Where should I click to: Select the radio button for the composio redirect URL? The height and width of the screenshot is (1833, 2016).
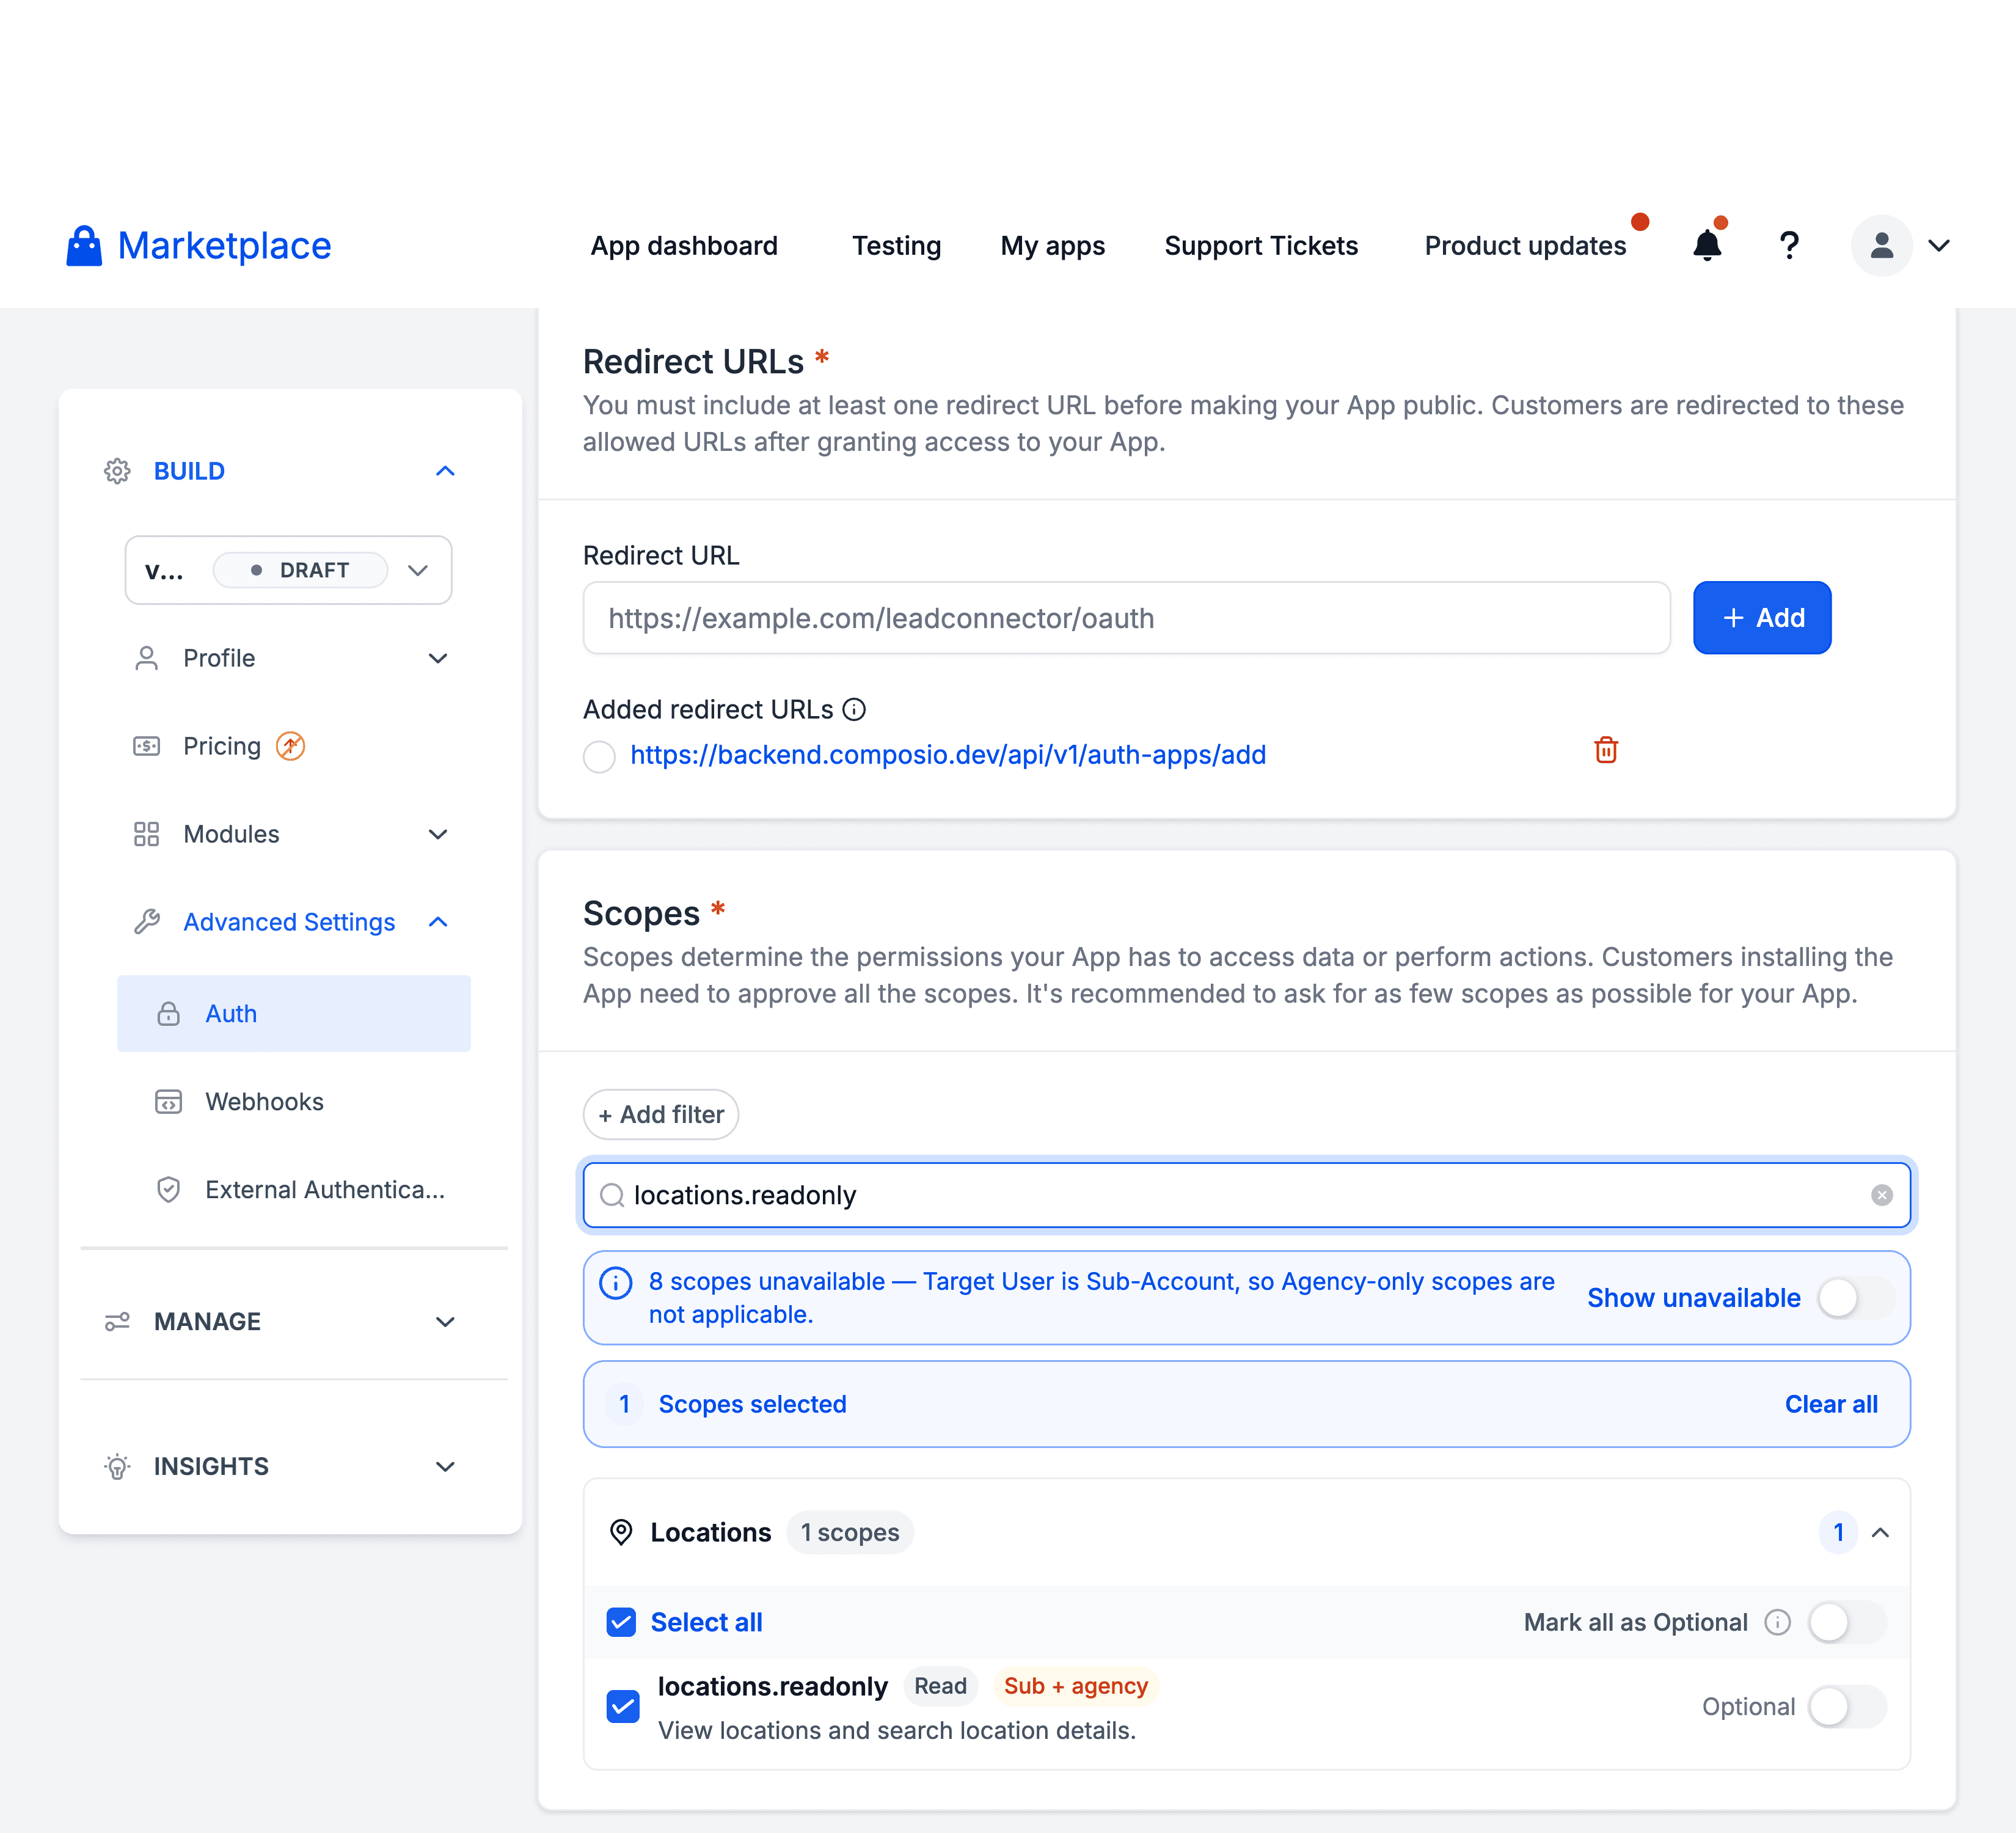coord(599,756)
